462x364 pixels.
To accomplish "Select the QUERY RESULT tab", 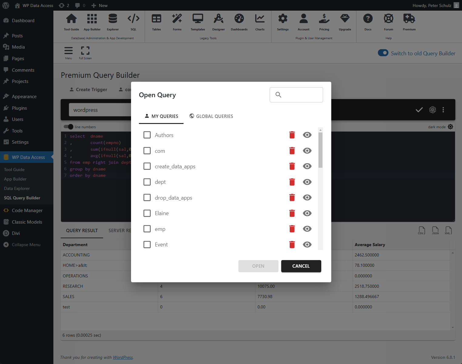I will 82,231.
